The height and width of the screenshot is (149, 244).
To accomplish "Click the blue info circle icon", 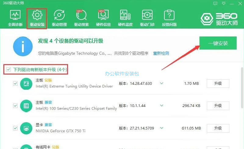I will (23, 47).
